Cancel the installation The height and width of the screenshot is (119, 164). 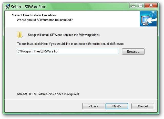click(x=143, y=106)
